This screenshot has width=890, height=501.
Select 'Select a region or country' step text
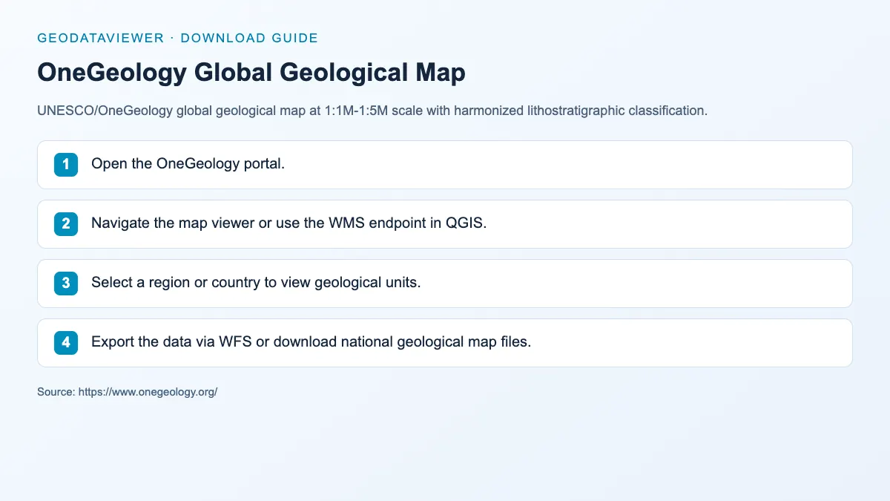[x=256, y=283]
